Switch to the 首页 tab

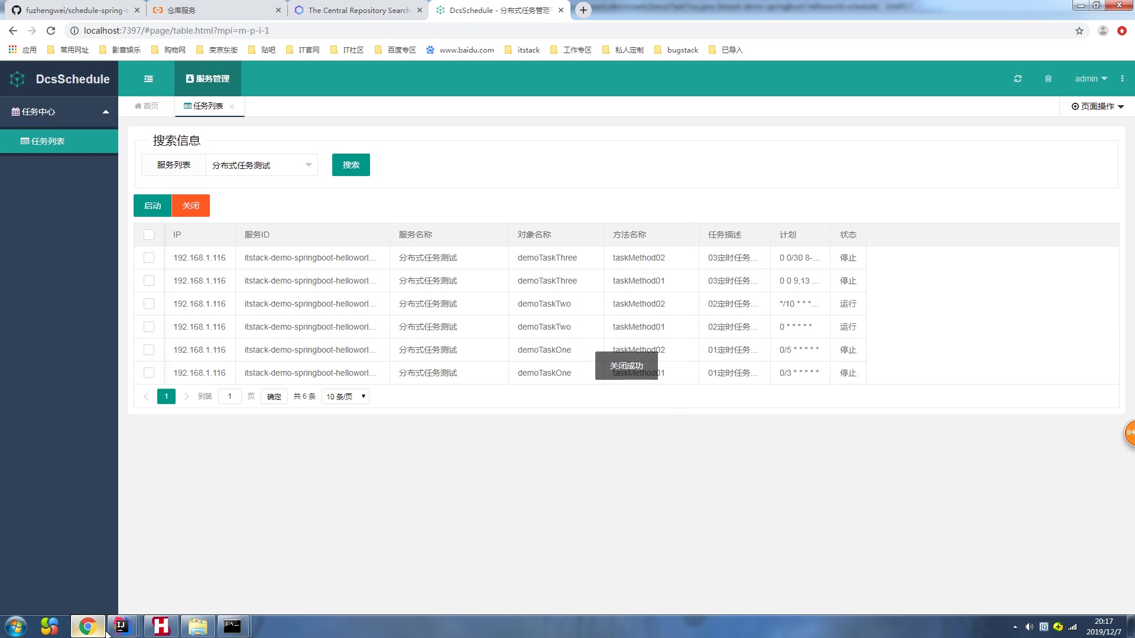tap(147, 106)
